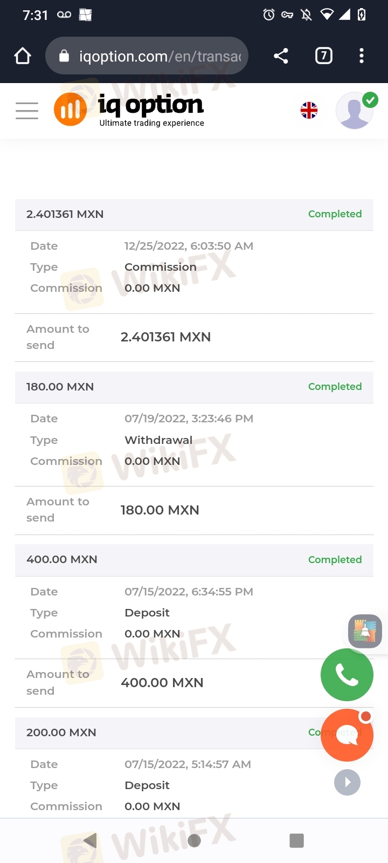Open the orange live chat bubble
The width and height of the screenshot is (388, 863).
click(347, 735)
